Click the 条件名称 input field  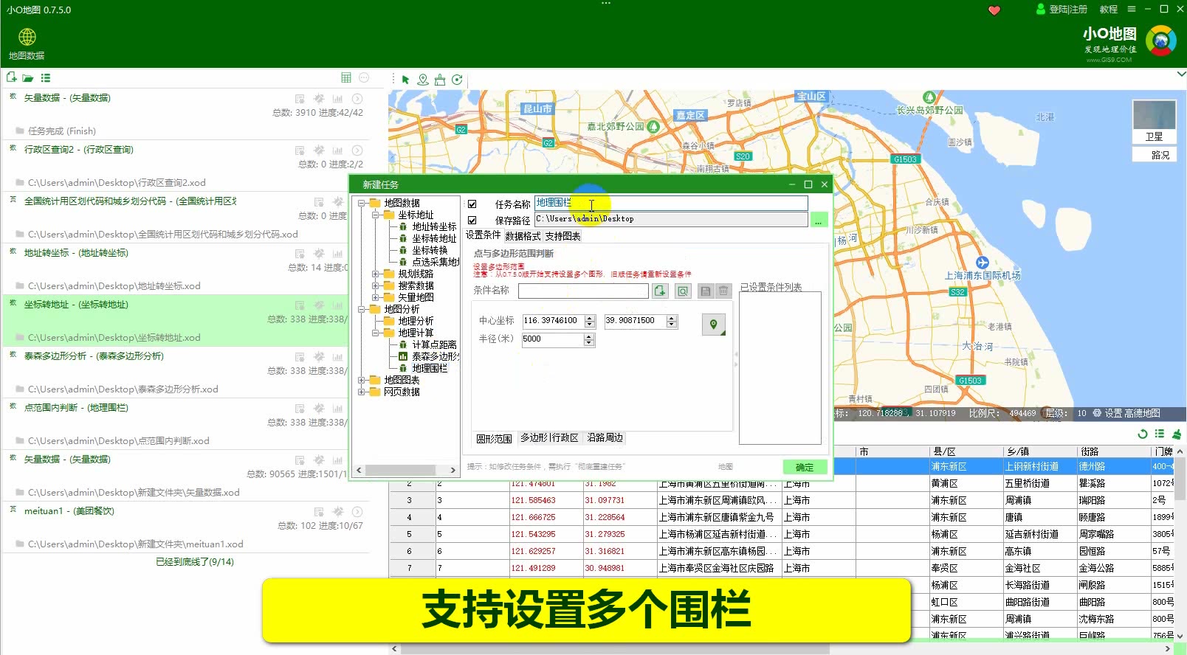click(583, 291)
